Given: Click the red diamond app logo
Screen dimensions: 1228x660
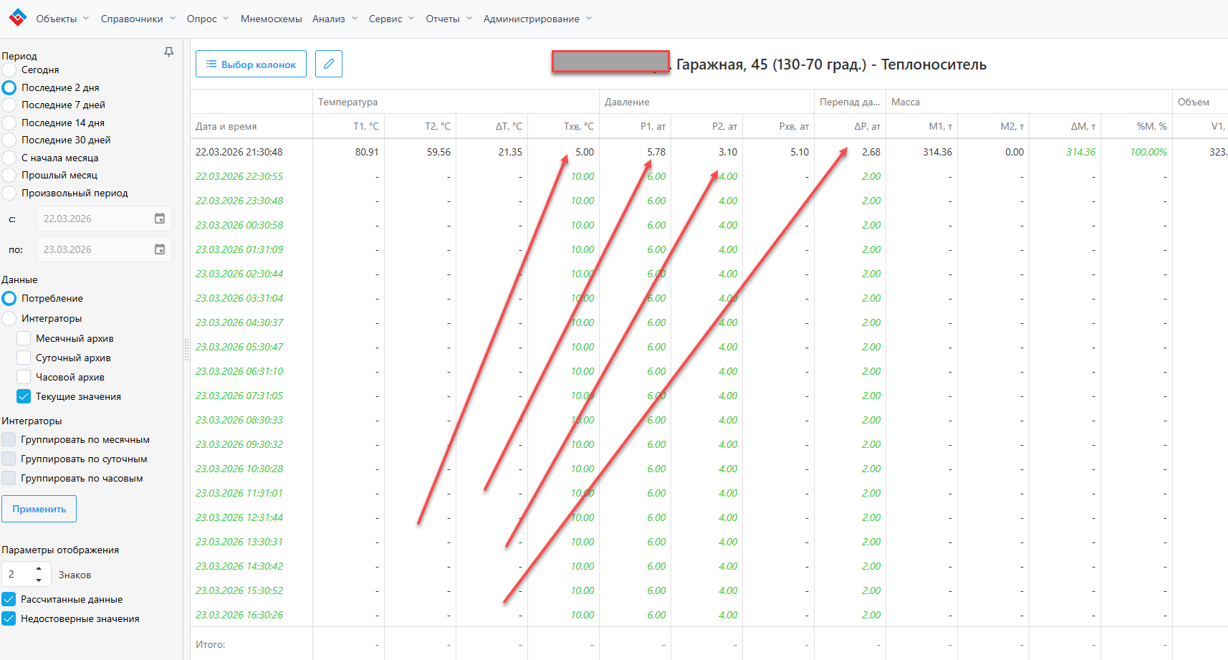Looking at the screenshot, I should (17, 18).
